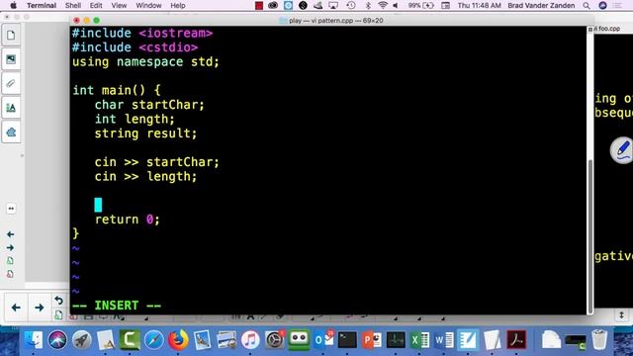Open the Shell menu
Viewport: 633px width, 356px height.
click(x=73, y=5)
